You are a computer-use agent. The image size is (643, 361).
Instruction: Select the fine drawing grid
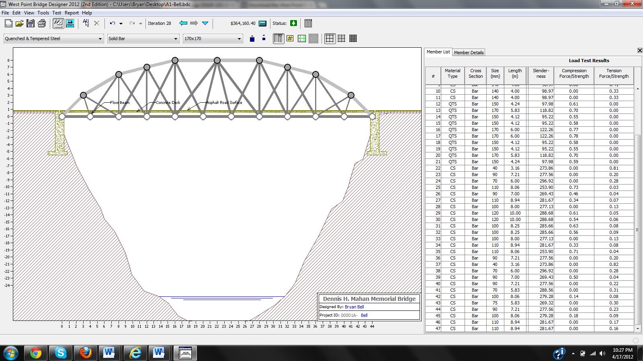tap(353, 39)
